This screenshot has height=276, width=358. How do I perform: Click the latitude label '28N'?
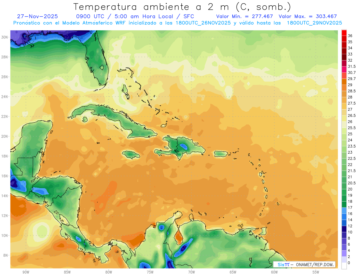pos(5,57)
